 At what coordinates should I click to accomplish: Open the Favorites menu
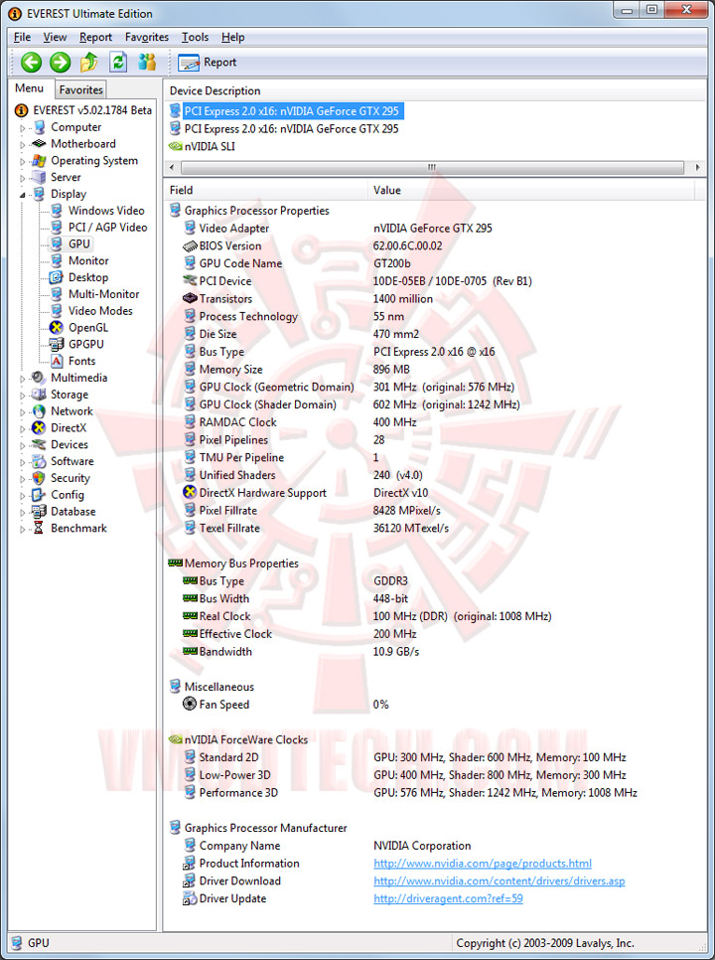[x=147, y=38]
